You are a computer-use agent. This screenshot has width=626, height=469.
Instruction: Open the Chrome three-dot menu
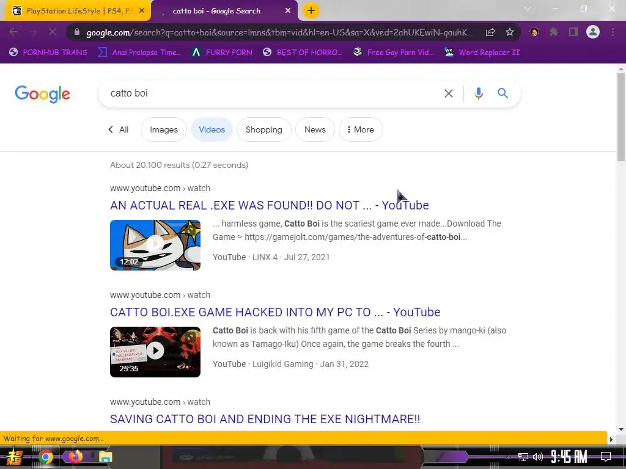(613, 32)
